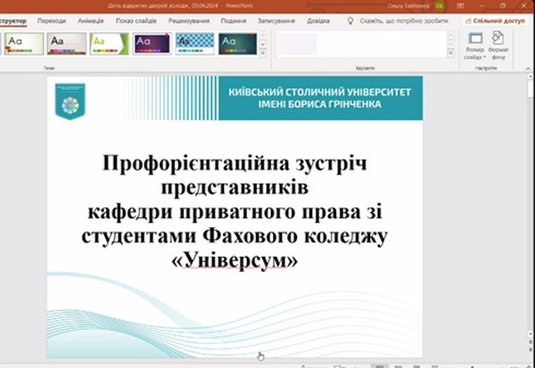Click the underlined word «Універсум» on slide
This screenshot has height=368, width=535.
(x=235, y=260)
